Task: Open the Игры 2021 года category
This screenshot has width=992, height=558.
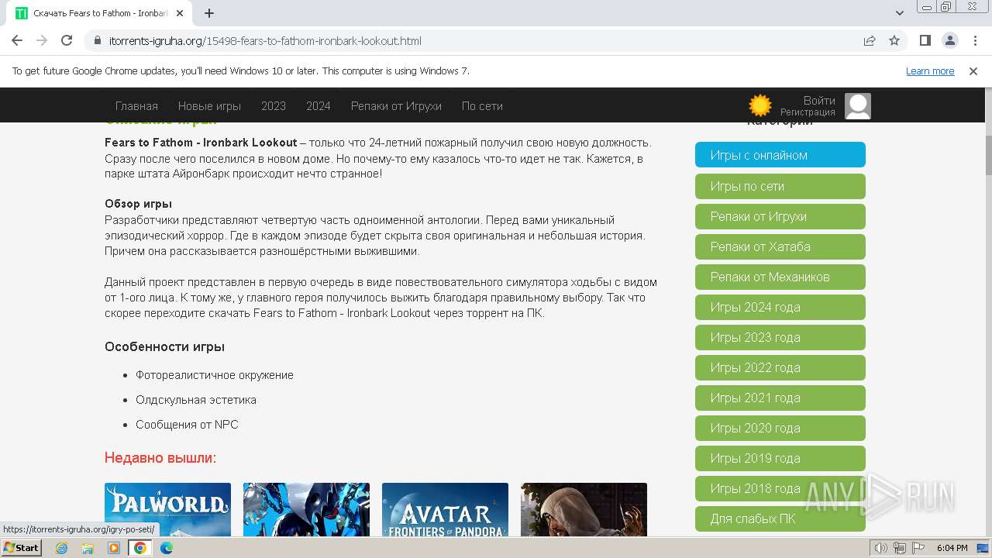Action: pyautogui.click(x=780, y=398)
